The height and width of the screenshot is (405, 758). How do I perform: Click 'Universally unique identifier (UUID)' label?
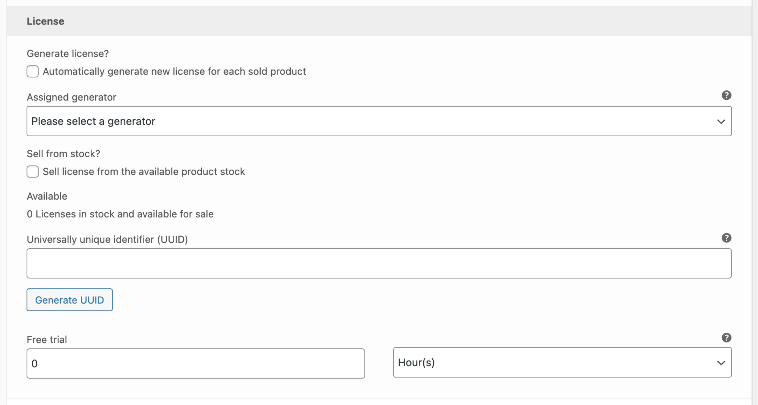coord(107,240)
